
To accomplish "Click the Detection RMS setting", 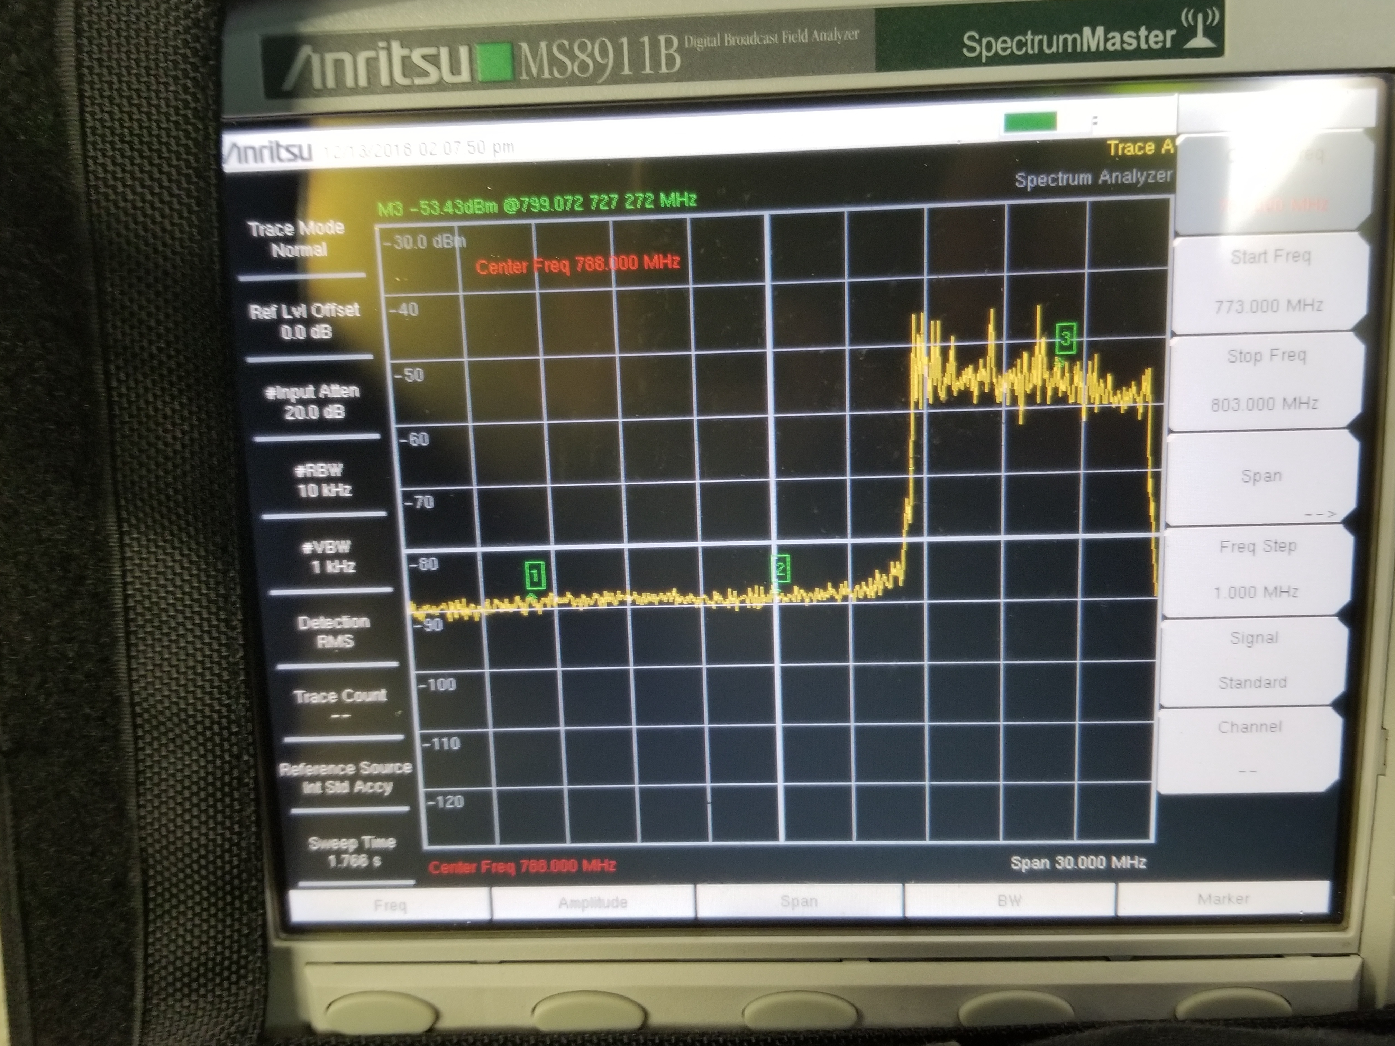I will [x=334, y=632].
